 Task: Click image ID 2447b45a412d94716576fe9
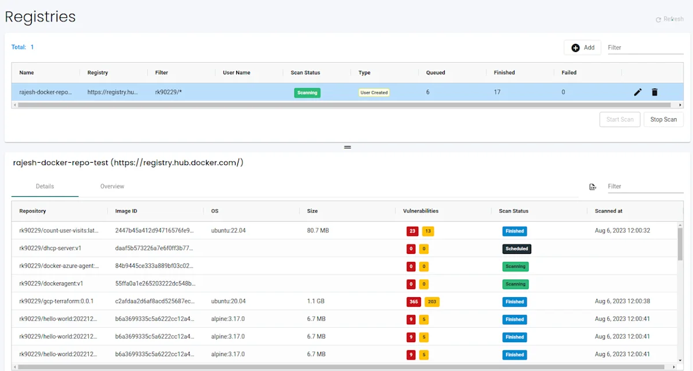(x=155, y=231)
